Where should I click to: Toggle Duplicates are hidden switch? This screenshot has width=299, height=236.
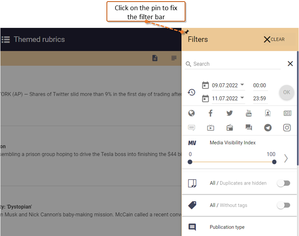[x=284, y=183]
